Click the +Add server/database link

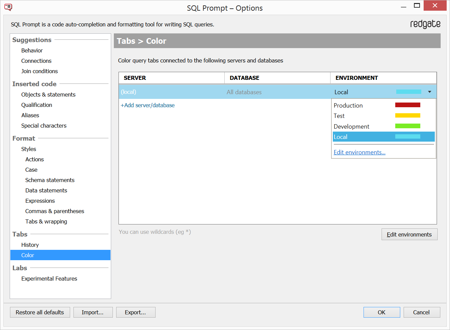pos(148,105)
